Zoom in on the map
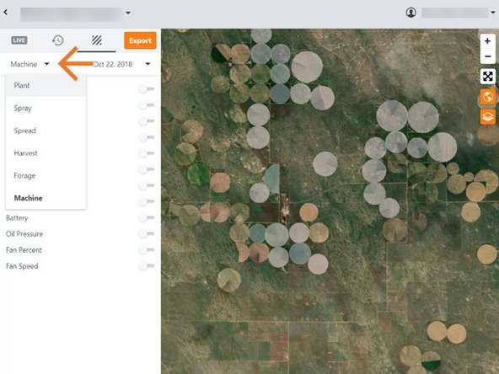This screenshot has width=499, height=374. 487,41
